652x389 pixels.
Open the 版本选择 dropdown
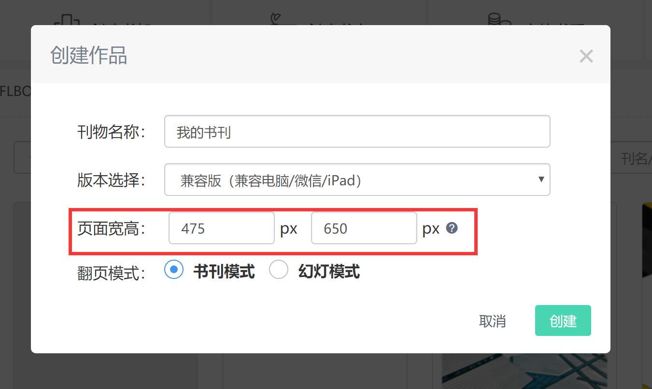357,180
